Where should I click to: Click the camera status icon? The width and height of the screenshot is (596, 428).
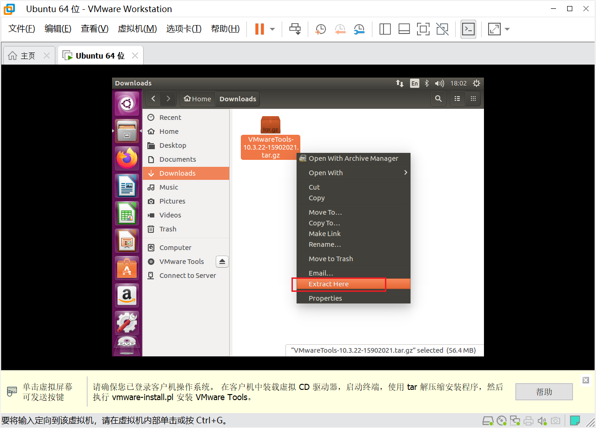click(556, 421)
